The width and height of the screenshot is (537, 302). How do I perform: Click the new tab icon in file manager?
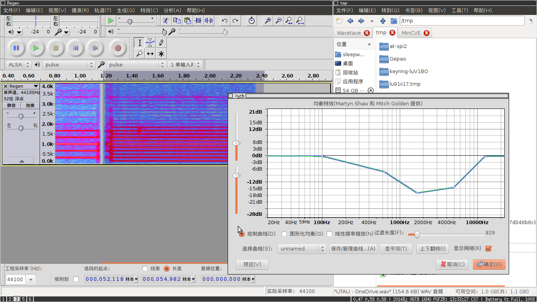[x=339, y=21]
